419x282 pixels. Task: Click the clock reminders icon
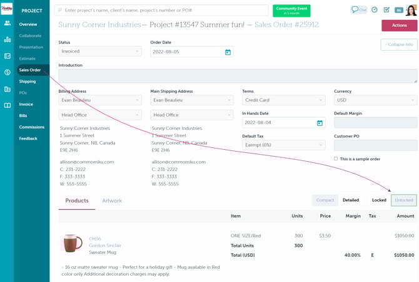pos(374,10)
